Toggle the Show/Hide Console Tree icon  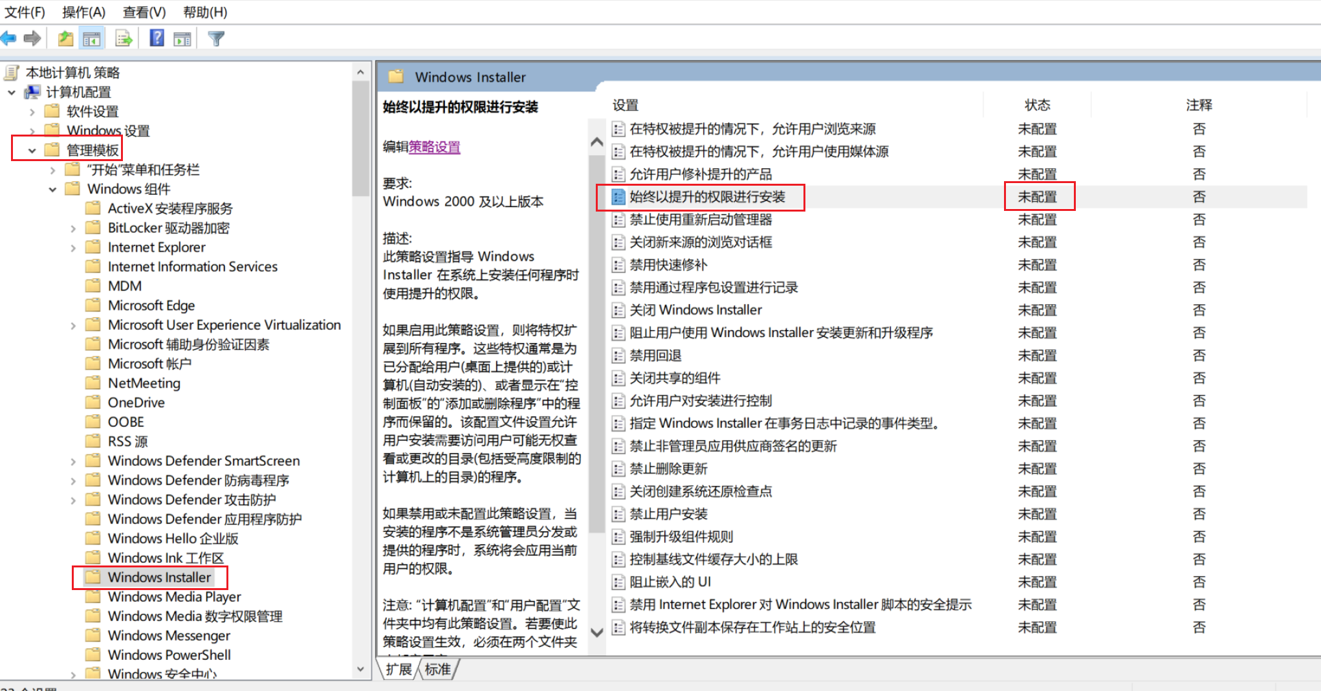[x=92, y=39]
